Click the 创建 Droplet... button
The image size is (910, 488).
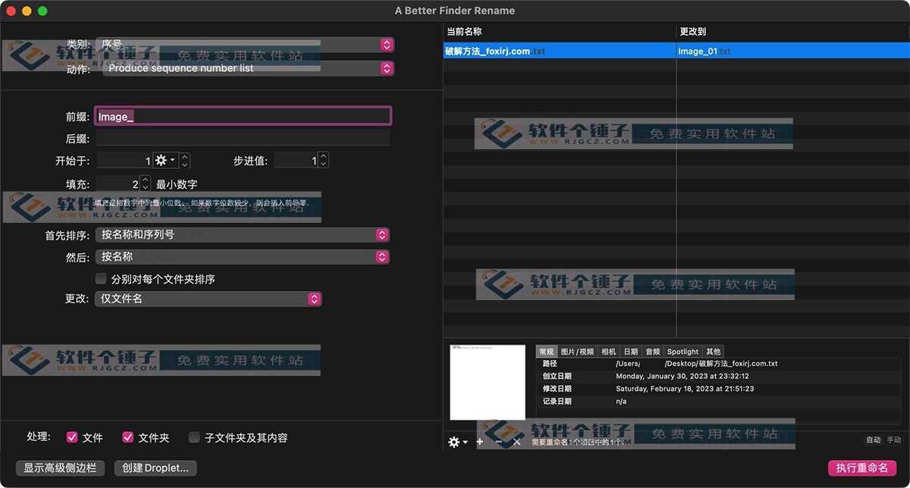coord(155,468)
